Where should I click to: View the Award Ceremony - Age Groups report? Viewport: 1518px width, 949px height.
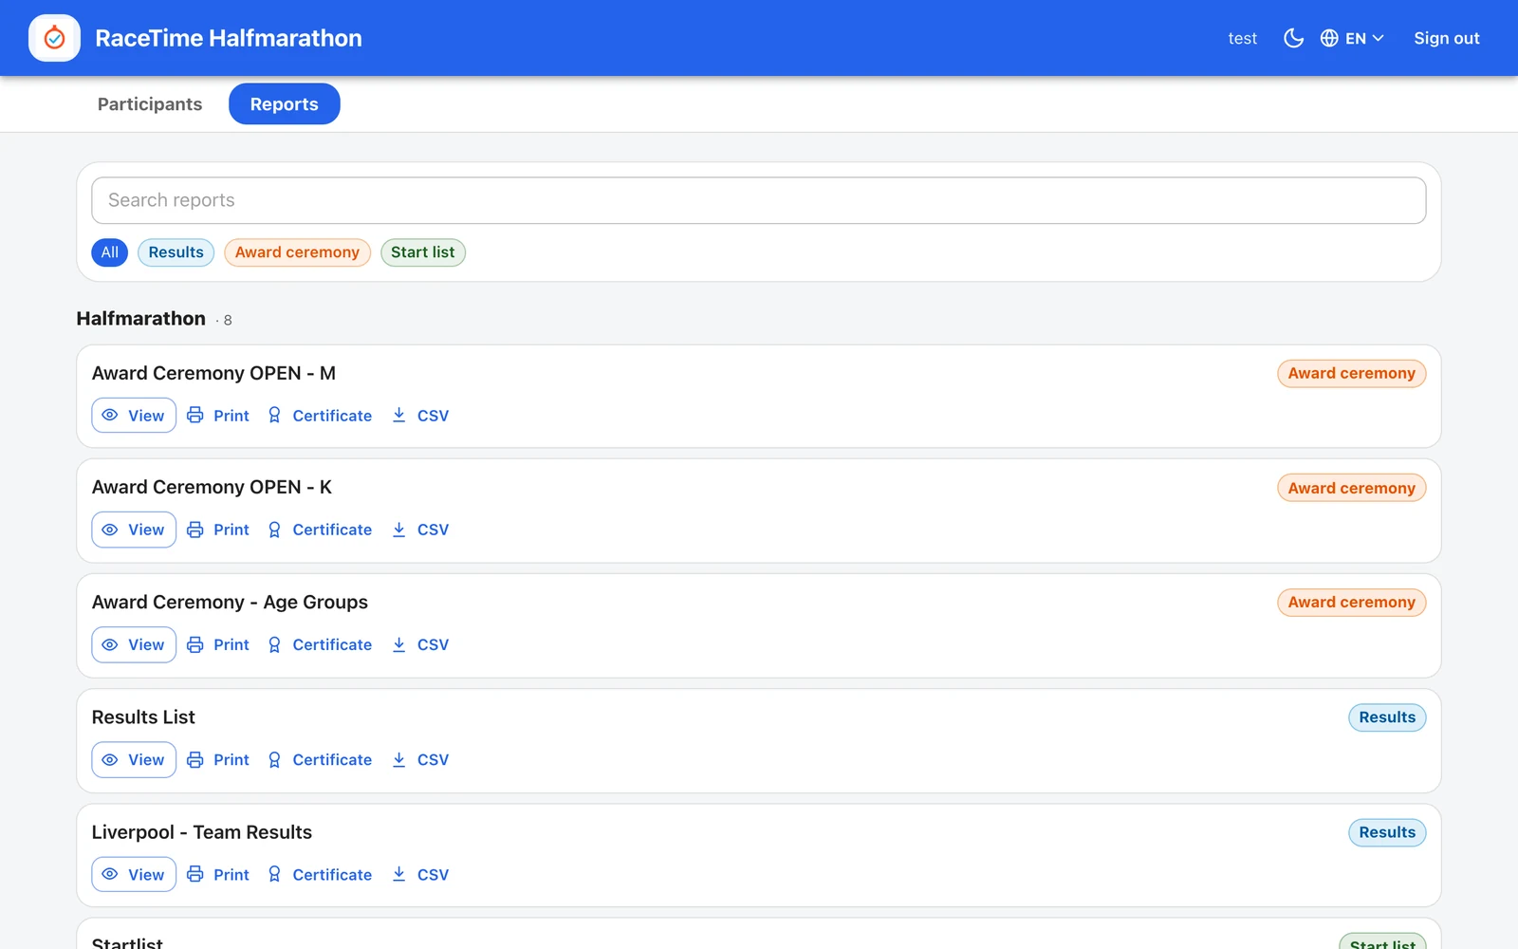pos(134,644)
